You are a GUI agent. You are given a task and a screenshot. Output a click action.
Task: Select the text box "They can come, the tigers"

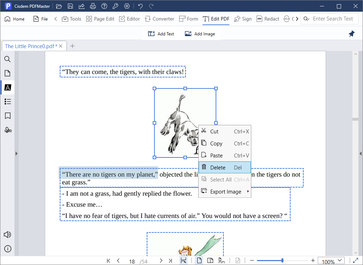[x=123, y=71]
